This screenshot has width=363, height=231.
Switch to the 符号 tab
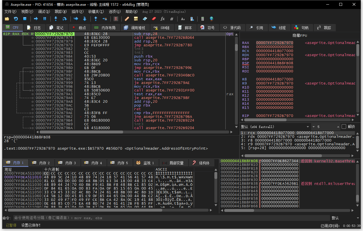pyautogui.click(x=208, y=28)
